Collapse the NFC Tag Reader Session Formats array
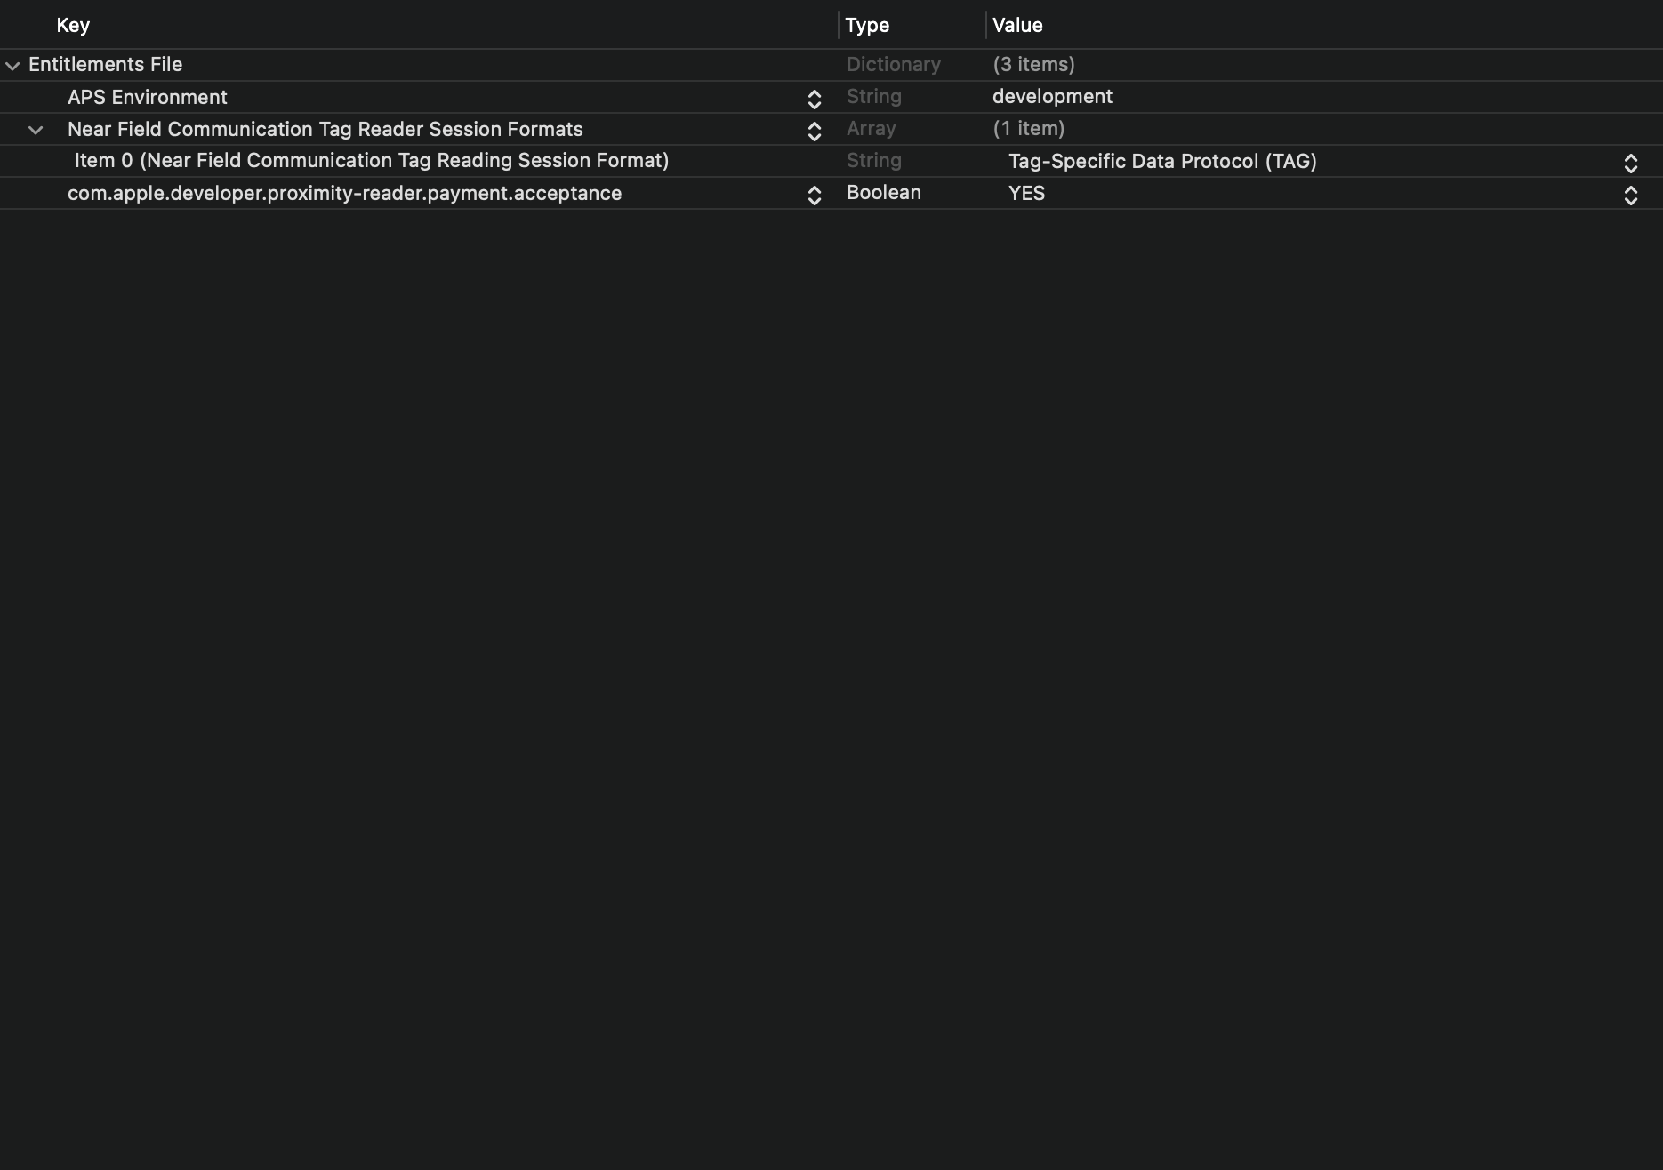 pos(36,130)
